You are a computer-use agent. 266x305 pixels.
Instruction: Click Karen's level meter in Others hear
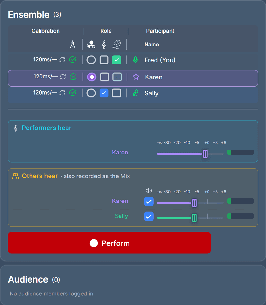pos(241,201)
